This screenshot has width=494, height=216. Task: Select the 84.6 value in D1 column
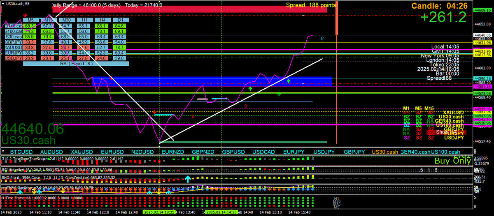(x=119, y=25)
